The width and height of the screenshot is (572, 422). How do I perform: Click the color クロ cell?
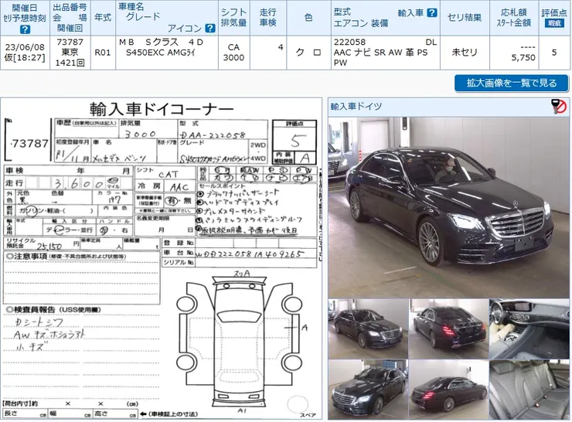(x=308, y=53)
